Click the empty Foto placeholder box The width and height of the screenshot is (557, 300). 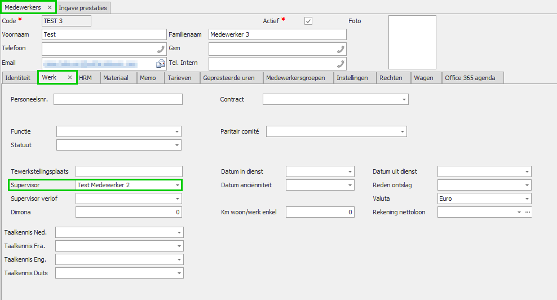pyautogui.click(x=412, y=42)
